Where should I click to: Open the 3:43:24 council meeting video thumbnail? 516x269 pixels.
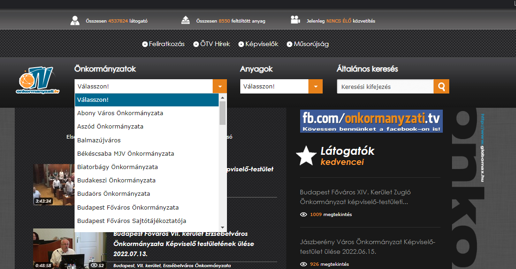(54, 184)
